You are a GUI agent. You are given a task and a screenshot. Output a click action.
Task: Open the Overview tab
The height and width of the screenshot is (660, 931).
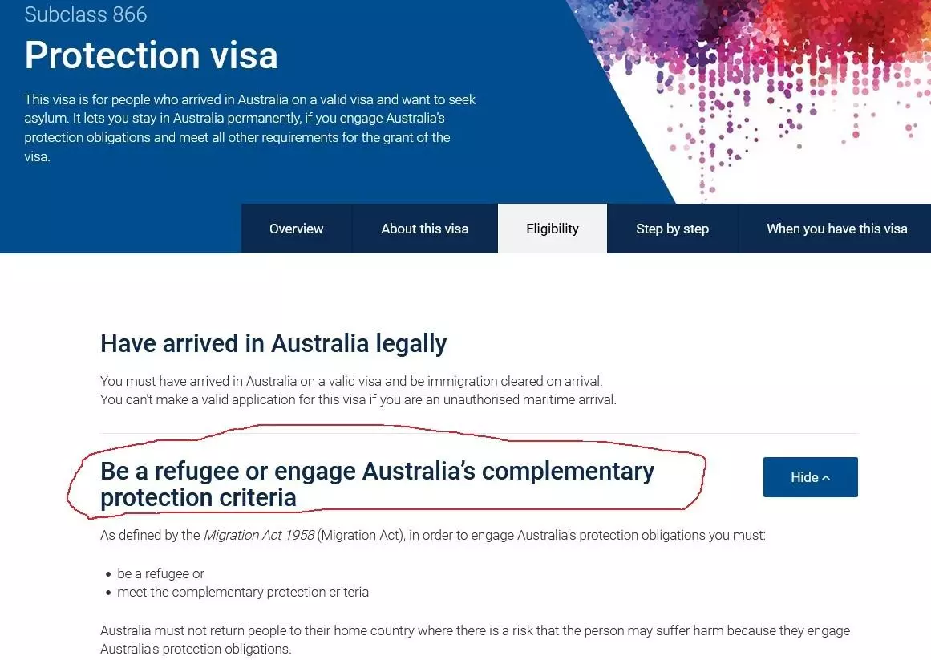coord(296,229)
